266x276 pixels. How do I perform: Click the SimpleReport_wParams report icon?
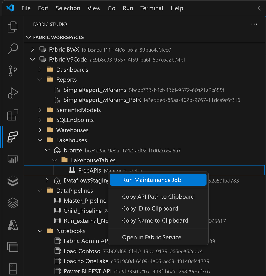click(x=57, y=90)
